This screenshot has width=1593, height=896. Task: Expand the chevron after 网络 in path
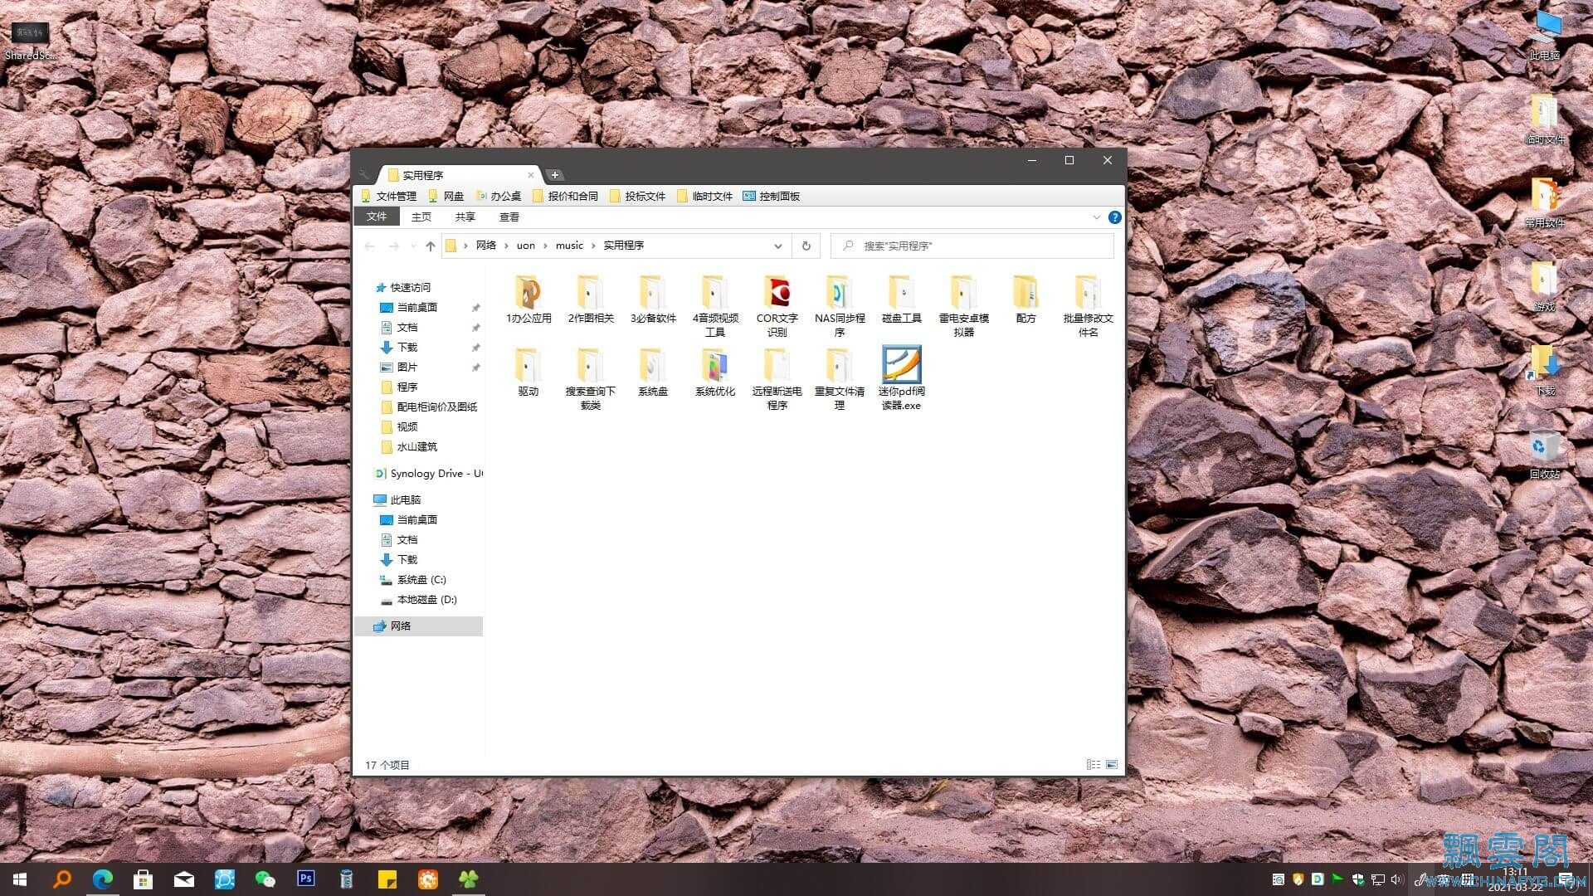[506, 246]
